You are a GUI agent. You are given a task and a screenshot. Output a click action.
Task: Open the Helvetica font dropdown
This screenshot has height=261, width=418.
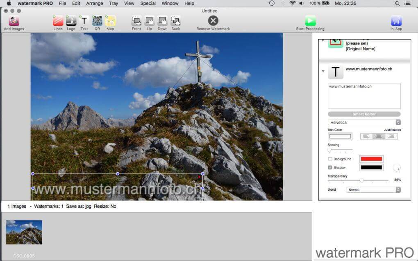[x=364, y=122]
